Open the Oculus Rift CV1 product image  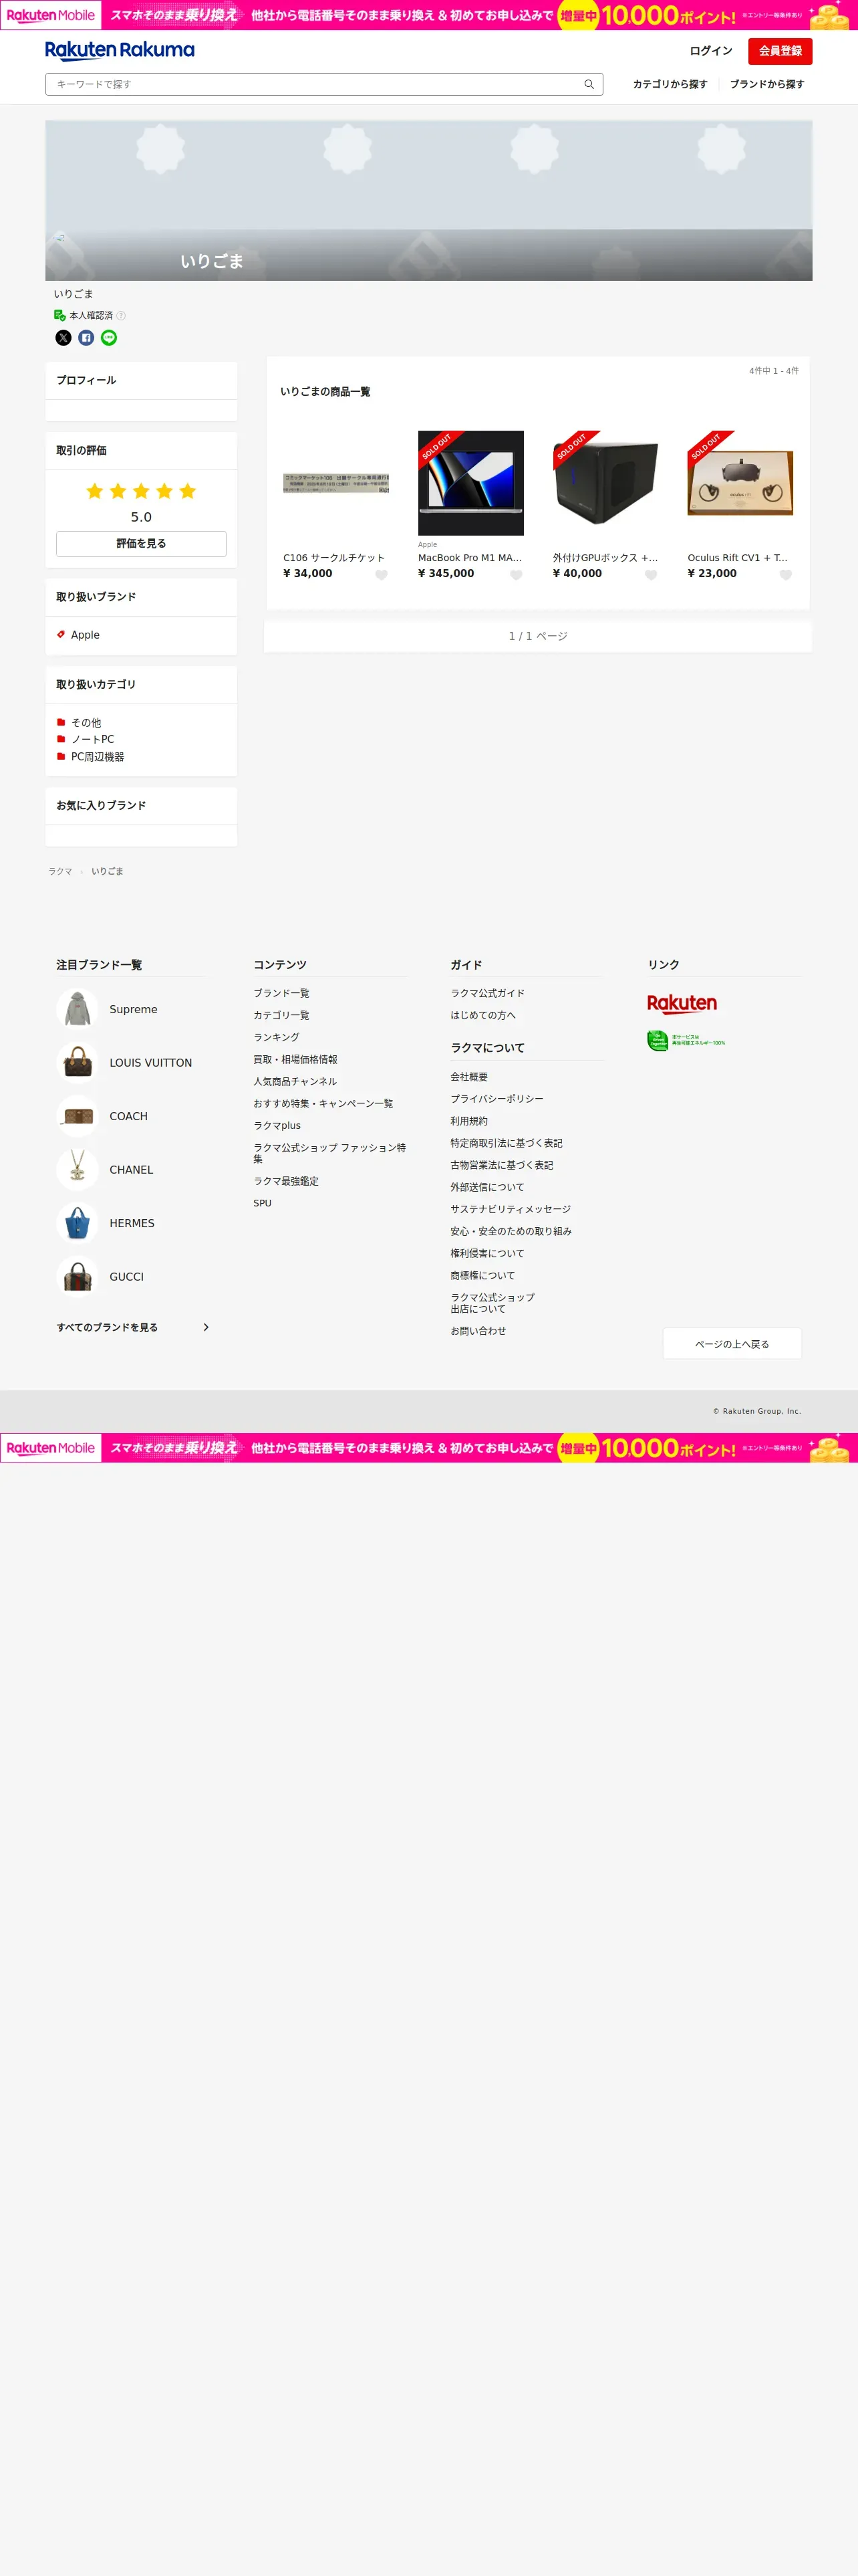pos(740,483)
